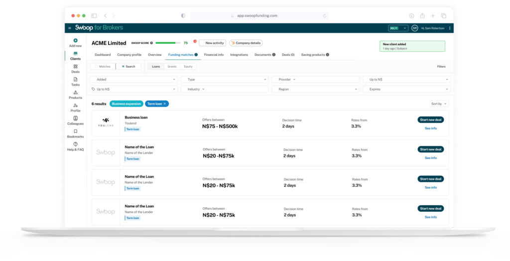Open the Sort by dropdown
Image resolution: width=510 pixels, height=261 pixels.
tap(439, 104)
